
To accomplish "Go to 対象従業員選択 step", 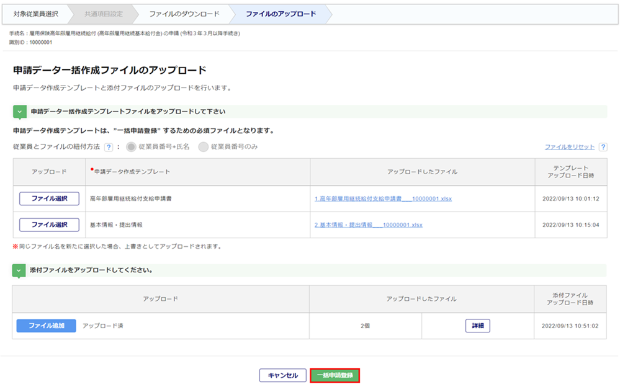I will (x=35, y=14).
